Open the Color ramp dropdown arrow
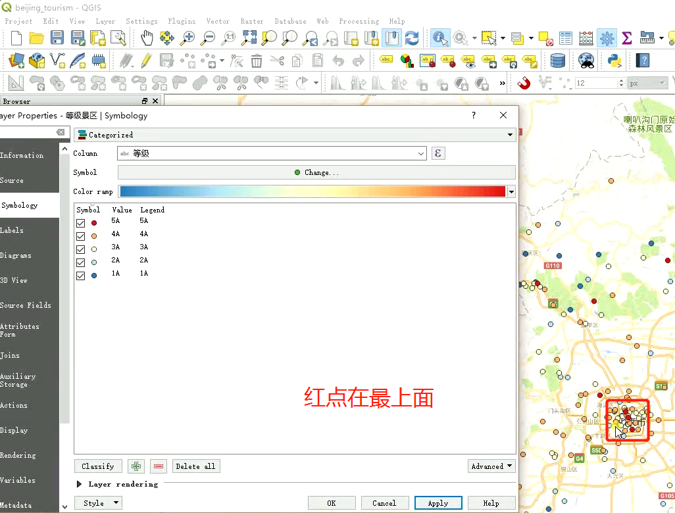 511,191
